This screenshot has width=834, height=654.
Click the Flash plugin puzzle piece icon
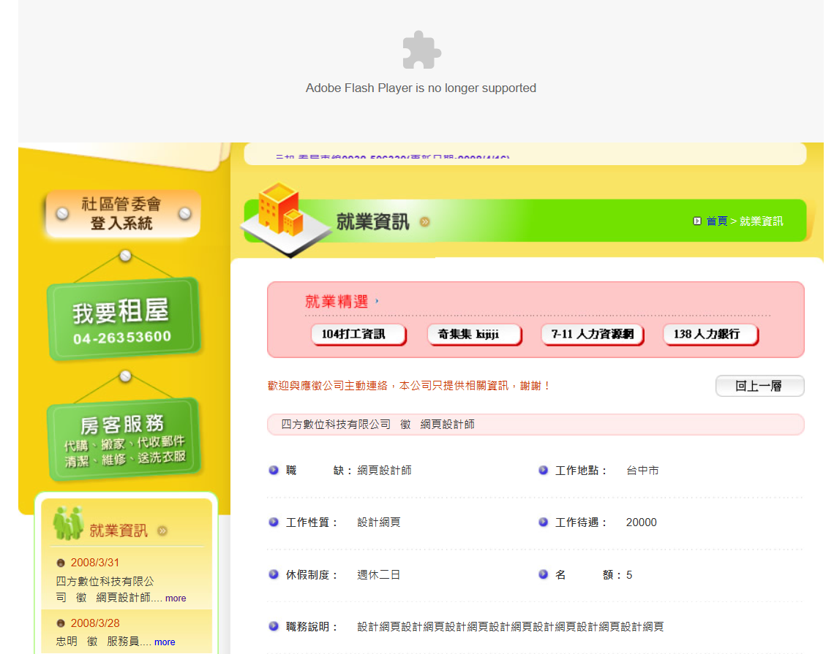[x=421, y=50]
